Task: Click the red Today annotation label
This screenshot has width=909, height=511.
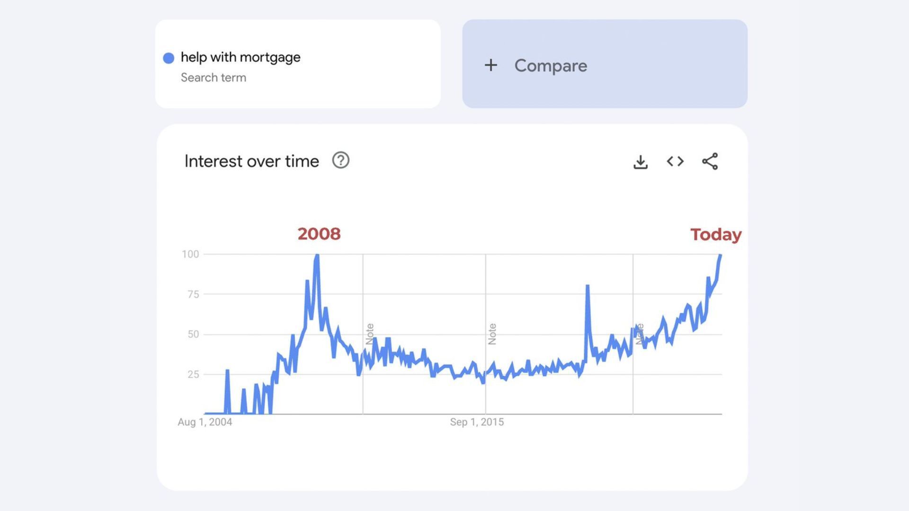Action: [x=716, y=234]
